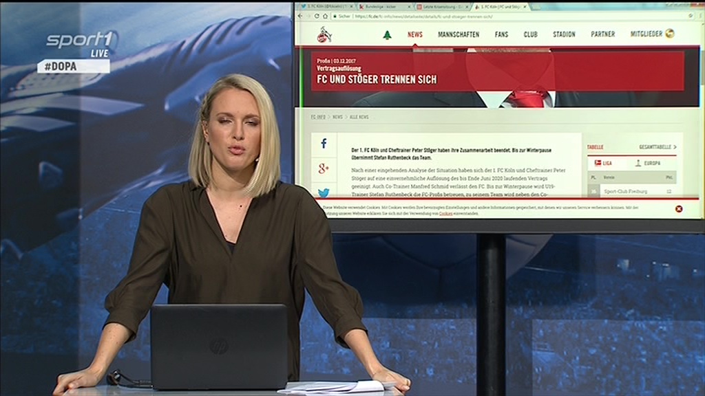Open the browser home page icon

click(325, 16)
